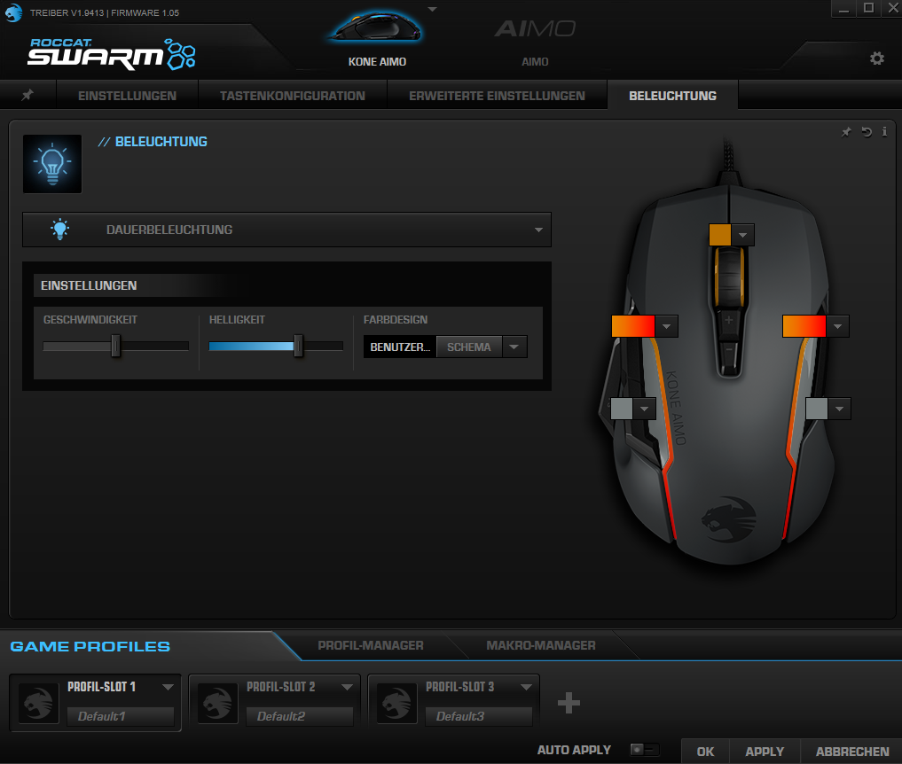Screen dimensions: 902x764
Task: Pick the orange scroll wheel color swatch
Action: pyautogui.click(x=720, y=235)
